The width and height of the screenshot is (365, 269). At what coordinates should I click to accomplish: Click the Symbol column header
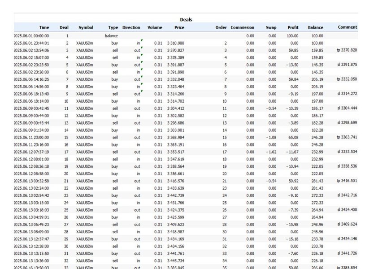(x=86, y=27)
